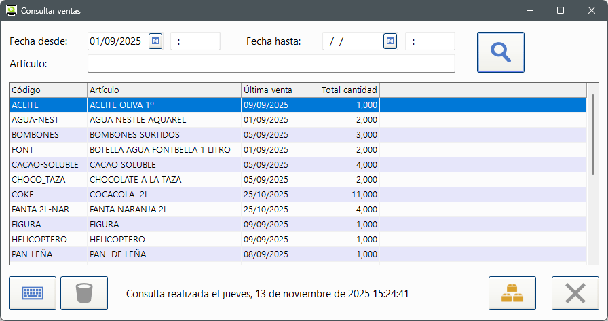This screenshot has height=321, width=608.
Task: Open calendar picker for Fecha desde
Action: [155, 41]
